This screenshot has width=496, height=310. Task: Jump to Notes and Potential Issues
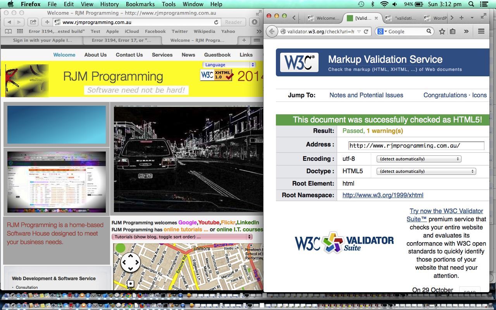click(366, 95)
